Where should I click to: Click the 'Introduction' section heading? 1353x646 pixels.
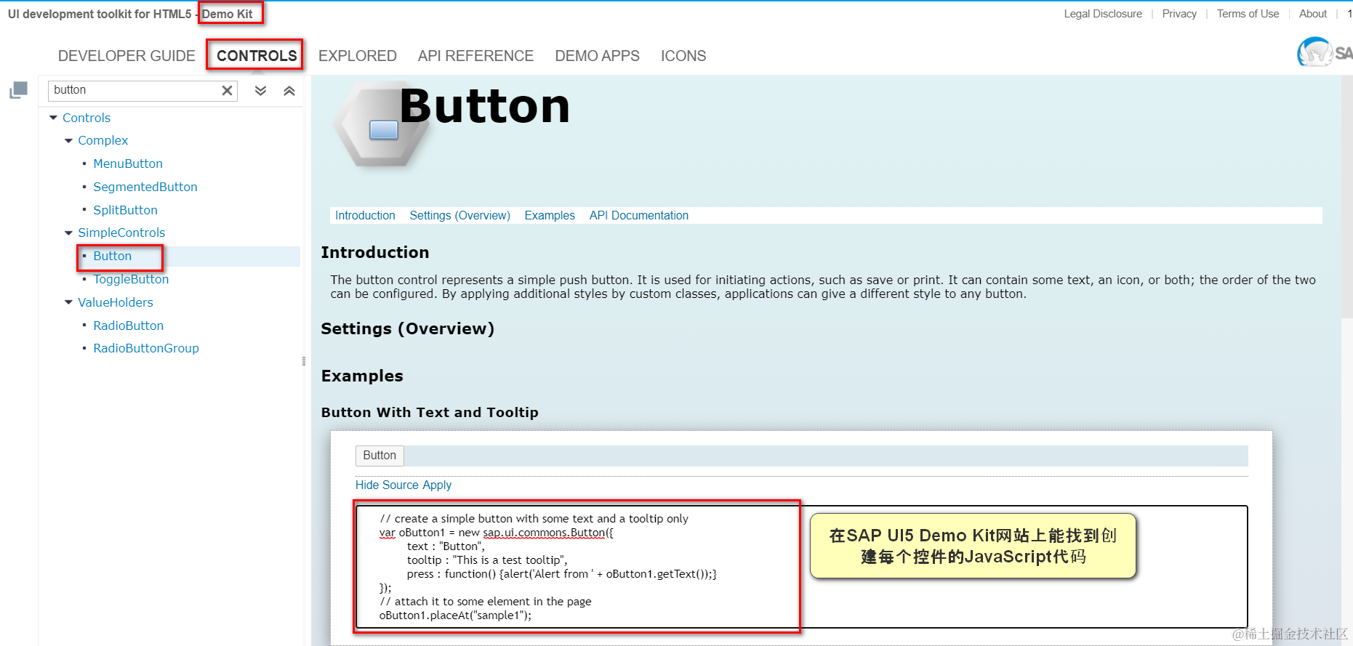(375, 253)
